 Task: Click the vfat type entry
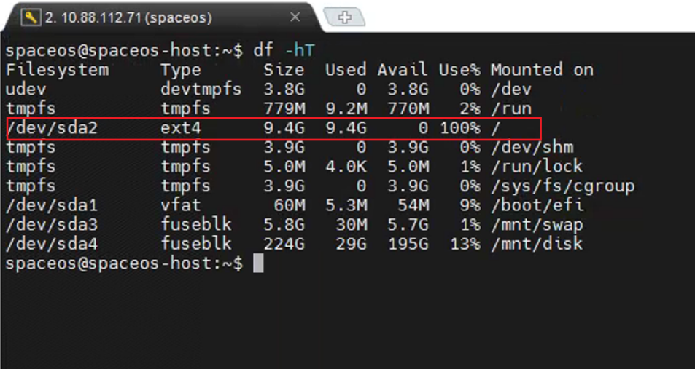coord(181,205)
